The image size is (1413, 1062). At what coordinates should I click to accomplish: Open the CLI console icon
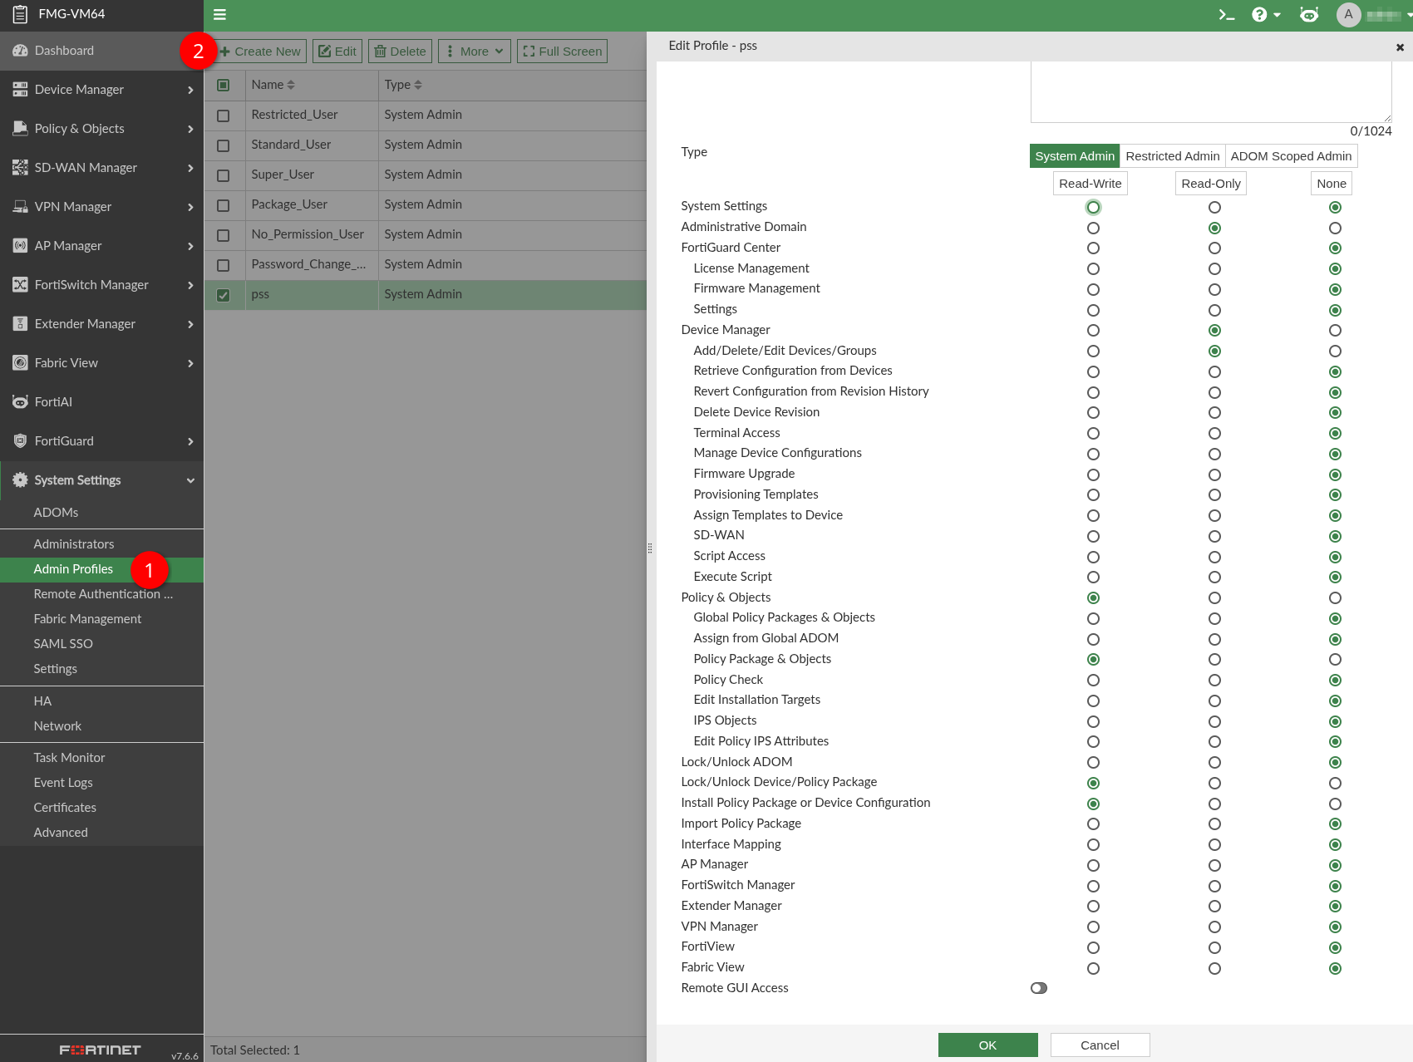click(x=1226, y=15)
